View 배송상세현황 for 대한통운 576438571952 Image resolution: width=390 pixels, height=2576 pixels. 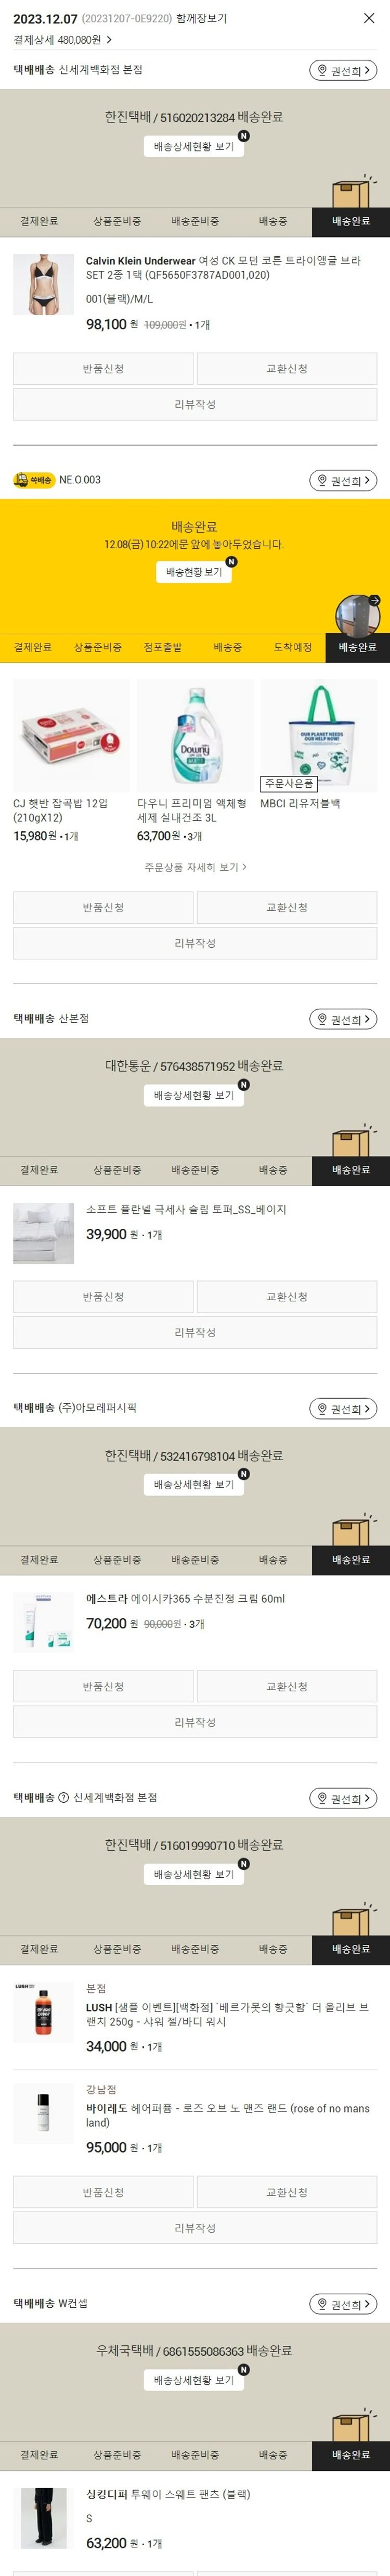(x=193, y=1096)
